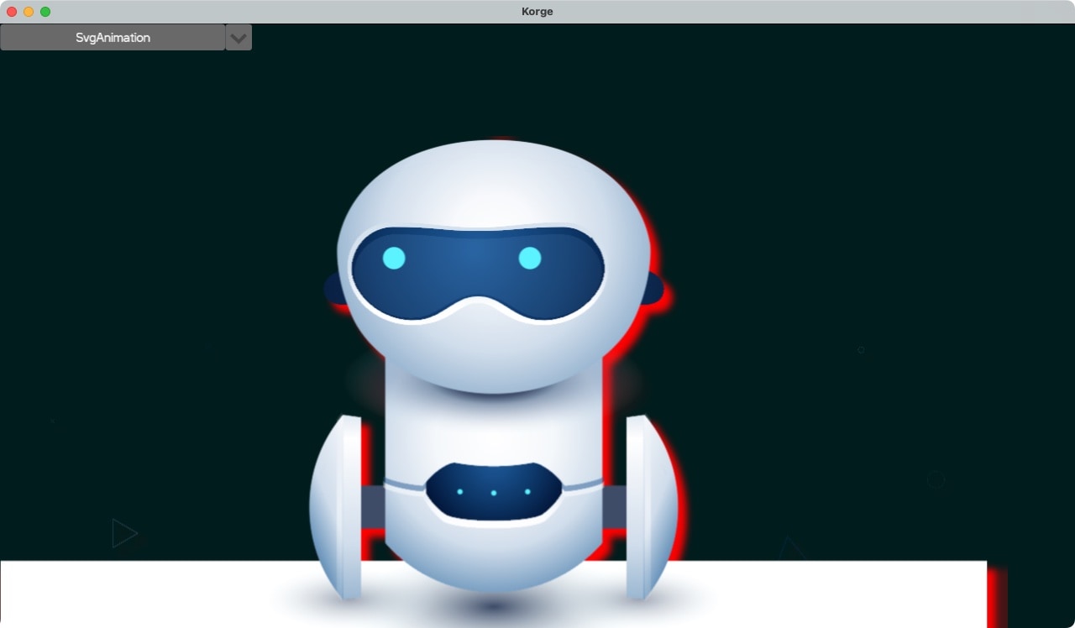Click the robot's right cyan eye
The width and height of the screenshot is (1075, 628).
click(530, 258)
